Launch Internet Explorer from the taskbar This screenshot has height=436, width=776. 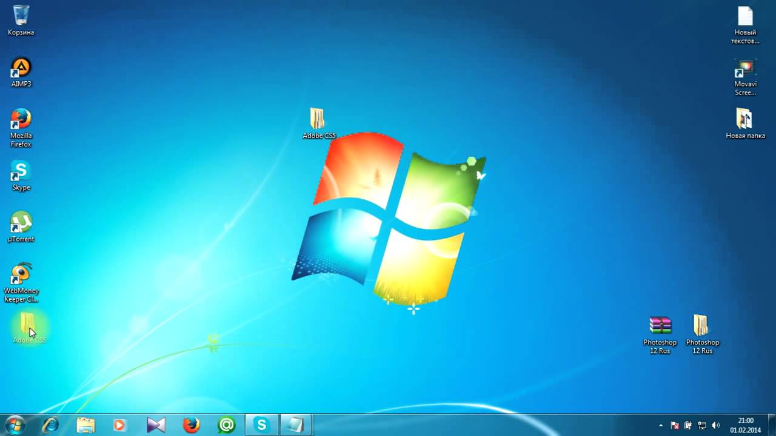[x=50, y=425]
